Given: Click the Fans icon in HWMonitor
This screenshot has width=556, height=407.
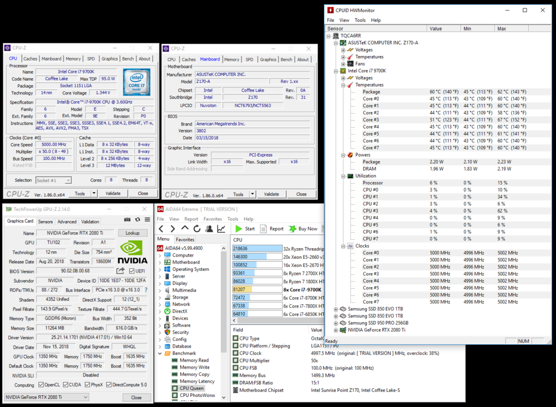Looking at the screenshot, I should 350,64.
